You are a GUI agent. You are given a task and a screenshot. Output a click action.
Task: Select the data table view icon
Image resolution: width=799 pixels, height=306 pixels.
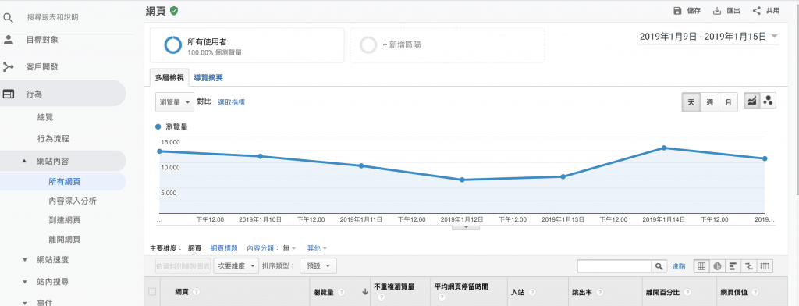701,265
